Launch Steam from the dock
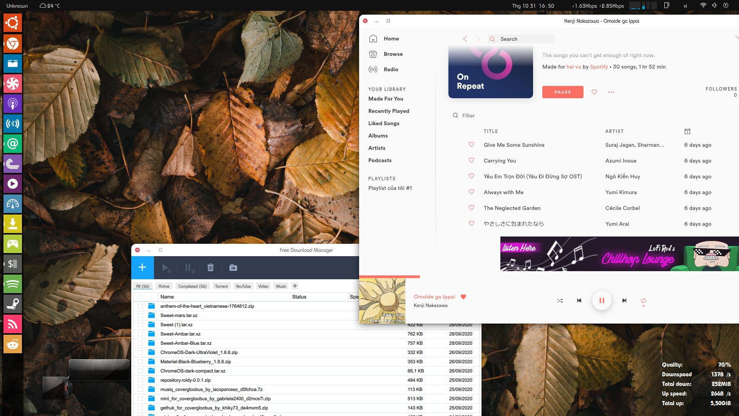 (x=13, y=304)
